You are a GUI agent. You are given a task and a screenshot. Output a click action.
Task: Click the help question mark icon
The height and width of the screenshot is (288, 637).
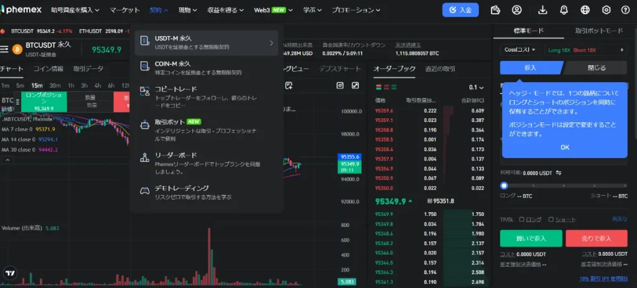click(x=626, y=10)
